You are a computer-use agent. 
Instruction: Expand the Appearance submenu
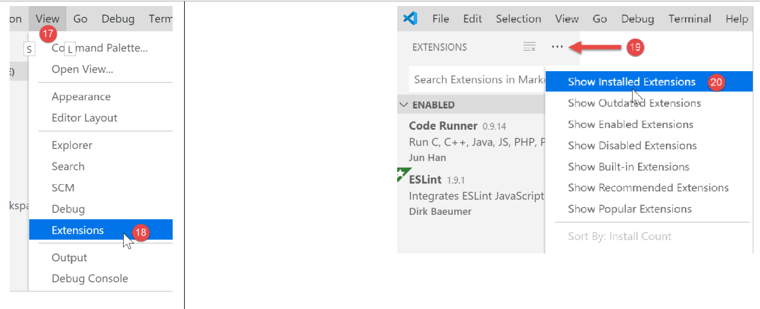click(81, 97)
